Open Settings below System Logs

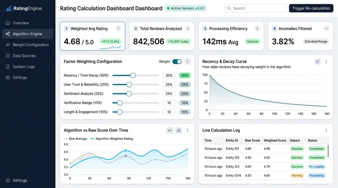pyautogui.click(x=28, y=78)
